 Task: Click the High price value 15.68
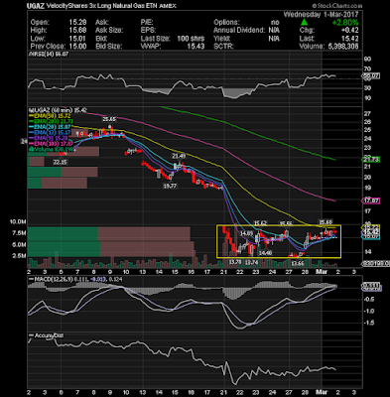pos(77,30)
